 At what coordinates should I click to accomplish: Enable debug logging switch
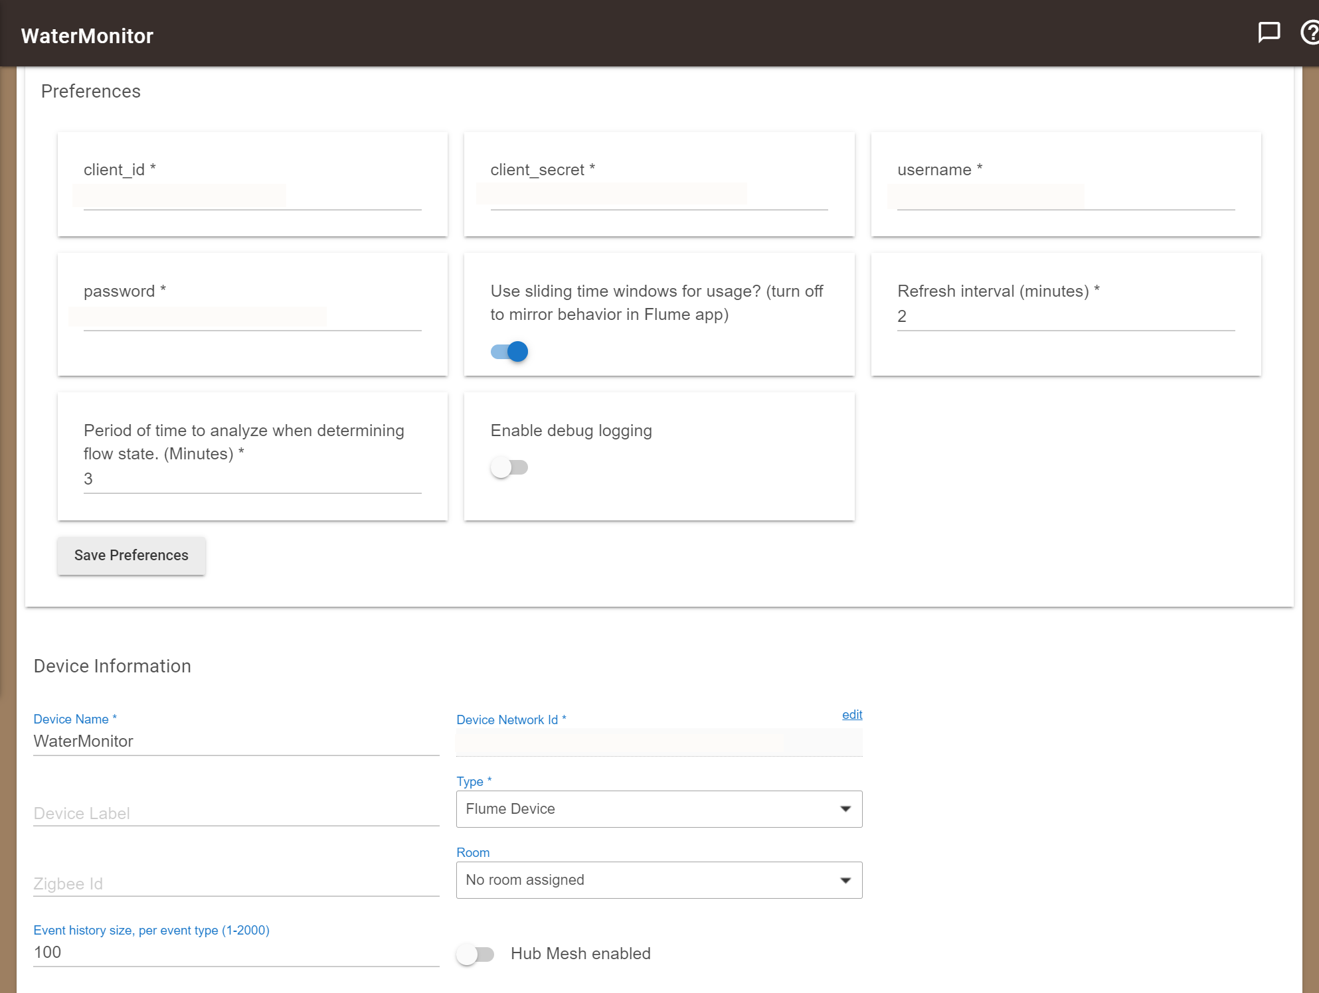pos(509,467)
